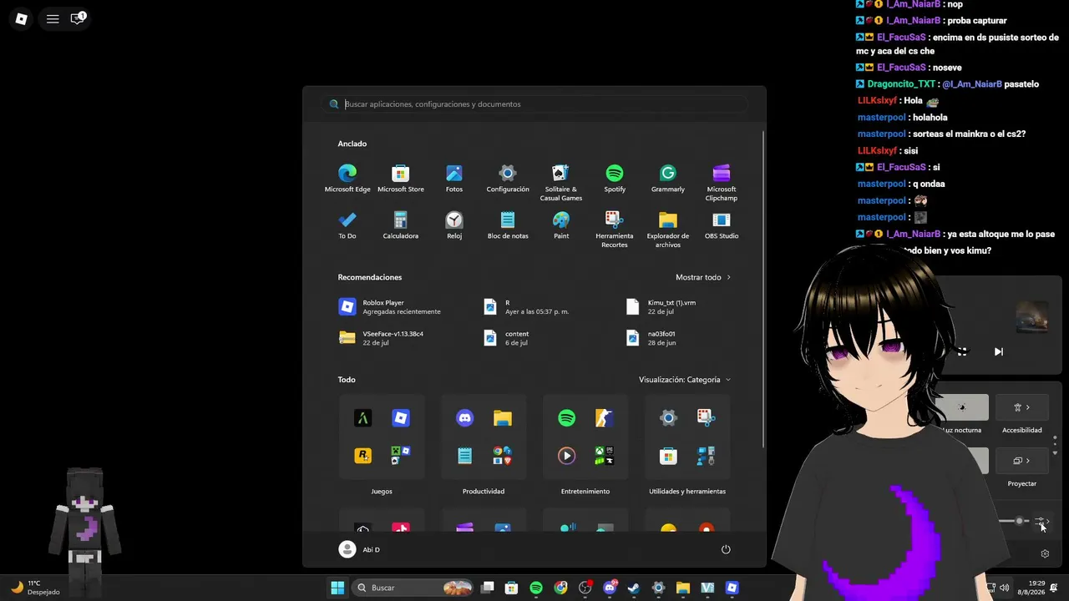Open the weather widget showing 11°C
The width and height of the screenshot is (1069, 601).
pos(35,588)
